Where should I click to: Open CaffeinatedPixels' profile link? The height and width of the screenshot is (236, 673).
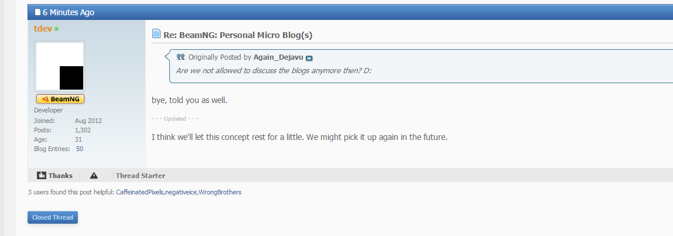coord(140,192)
